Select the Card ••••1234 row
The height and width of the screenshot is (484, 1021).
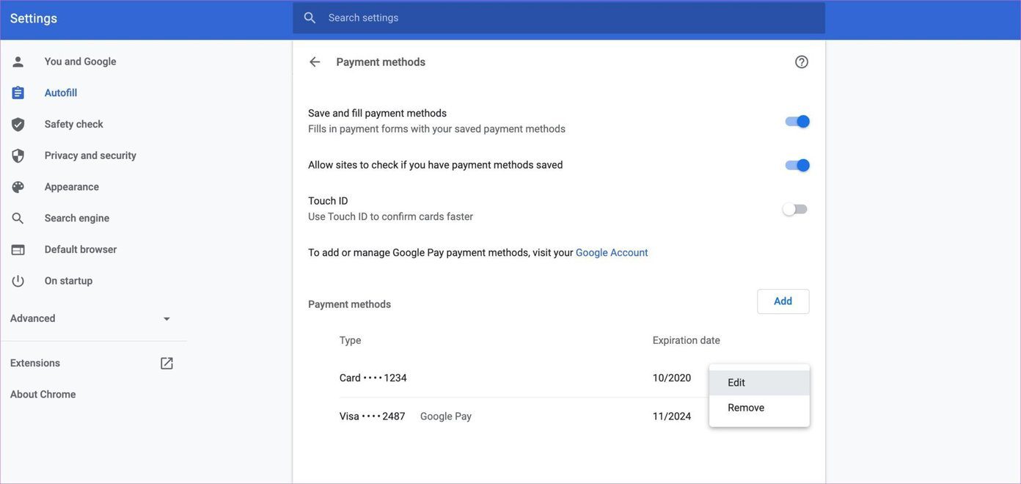(x=373, y=378)
